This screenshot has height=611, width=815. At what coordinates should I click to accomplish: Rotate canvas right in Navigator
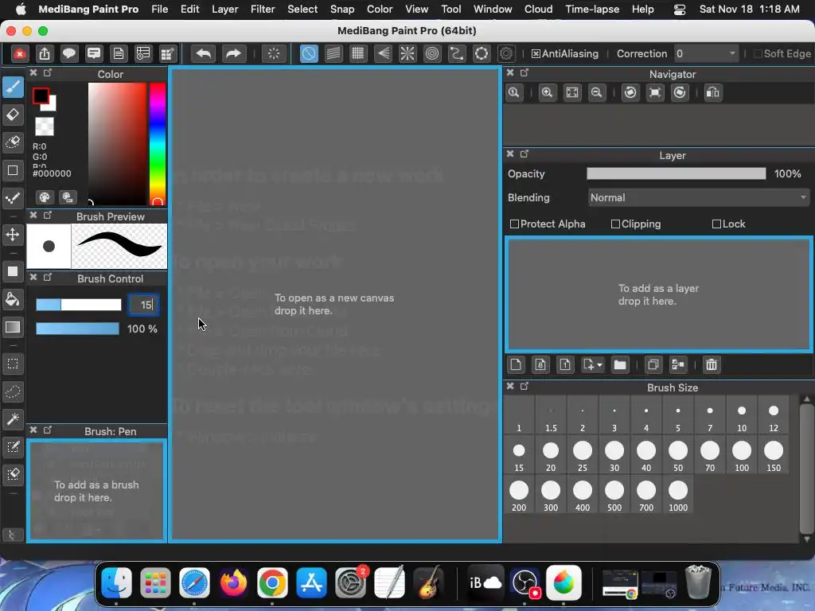680,92
